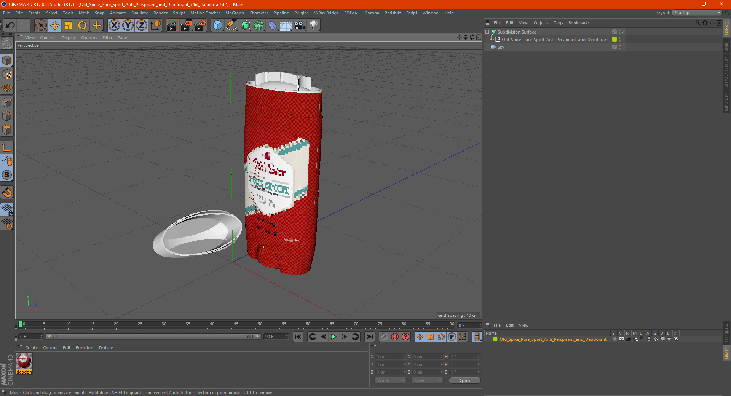Switch to Points mode
The height and width of the screenshot is (396, 731).
7,102
